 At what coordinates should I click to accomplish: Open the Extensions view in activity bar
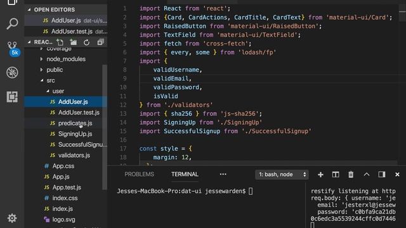click(12, 97)
